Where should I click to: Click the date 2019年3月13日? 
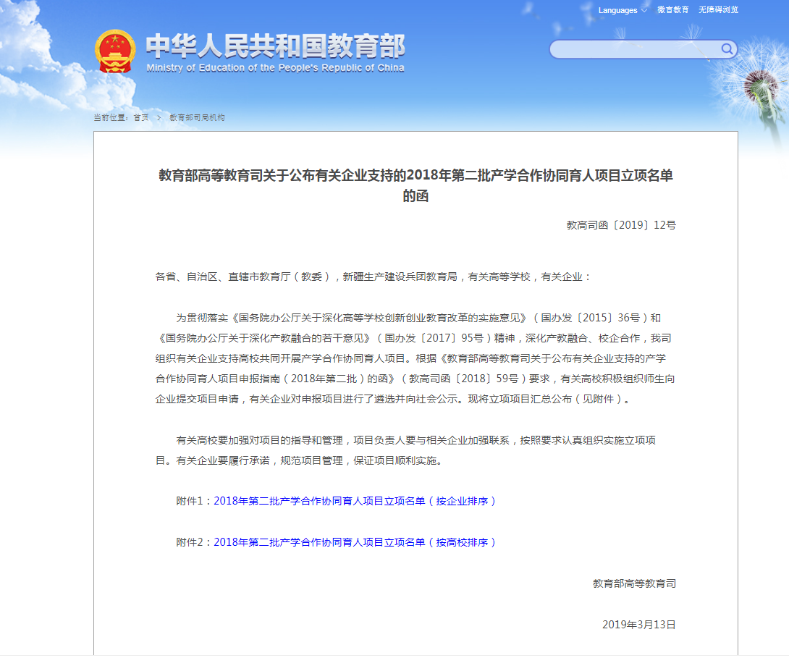pos(638,624)
